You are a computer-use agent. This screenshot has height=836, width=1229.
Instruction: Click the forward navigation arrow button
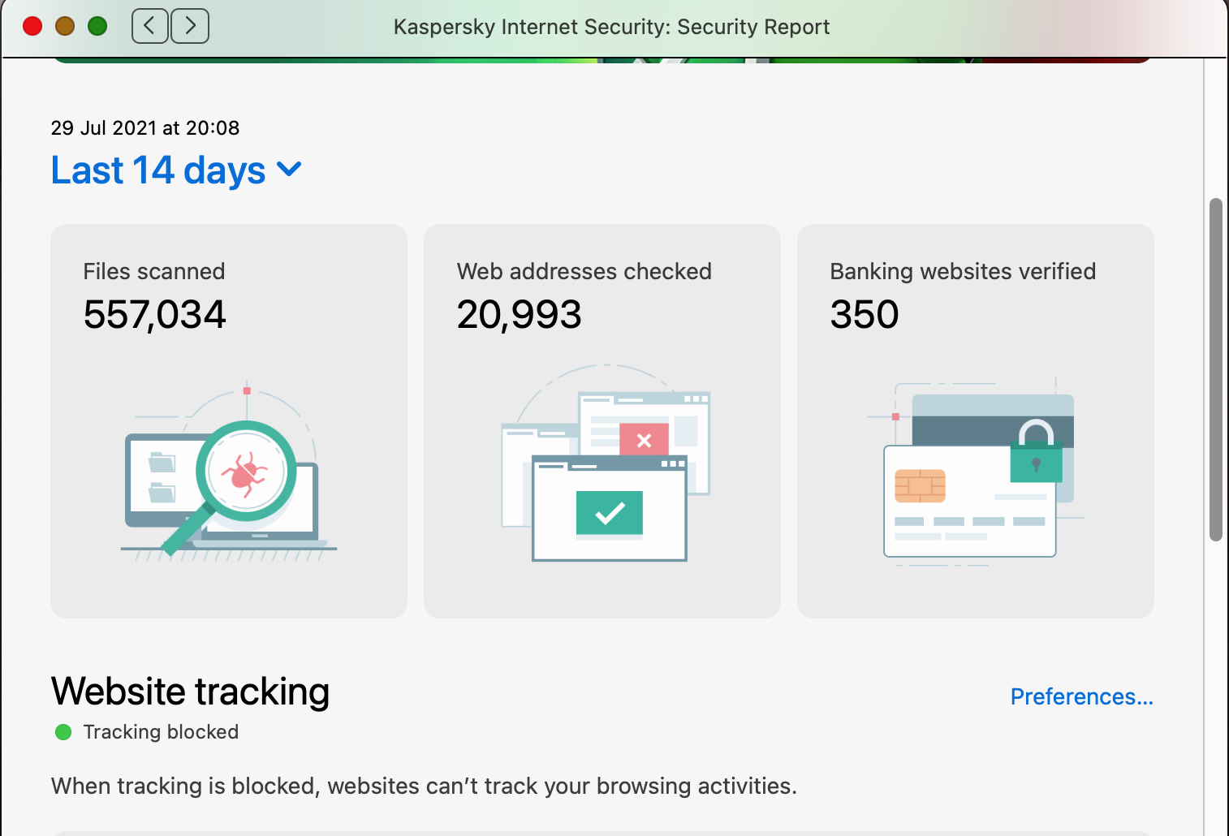(x=190, y=26)
